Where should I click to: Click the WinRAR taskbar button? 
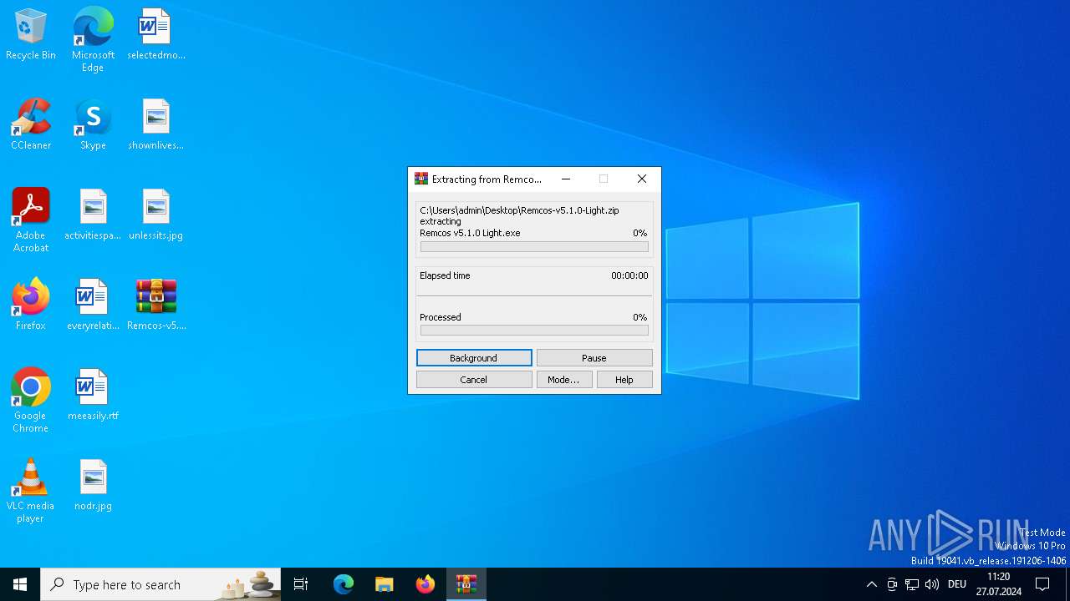[466, 584]
